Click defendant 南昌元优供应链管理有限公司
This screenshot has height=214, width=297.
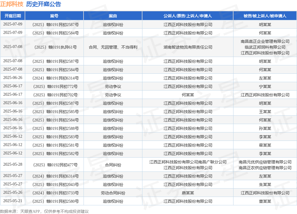pos(265,162)
